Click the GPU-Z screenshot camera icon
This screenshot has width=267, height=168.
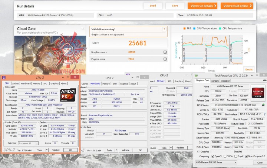[x=265, y=80]
